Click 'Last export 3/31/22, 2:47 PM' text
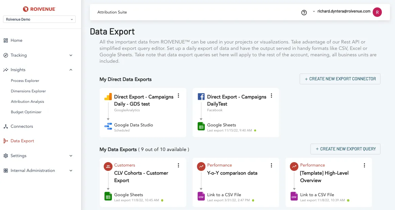The width and height of the screenshot is (395, 210). 228,200
